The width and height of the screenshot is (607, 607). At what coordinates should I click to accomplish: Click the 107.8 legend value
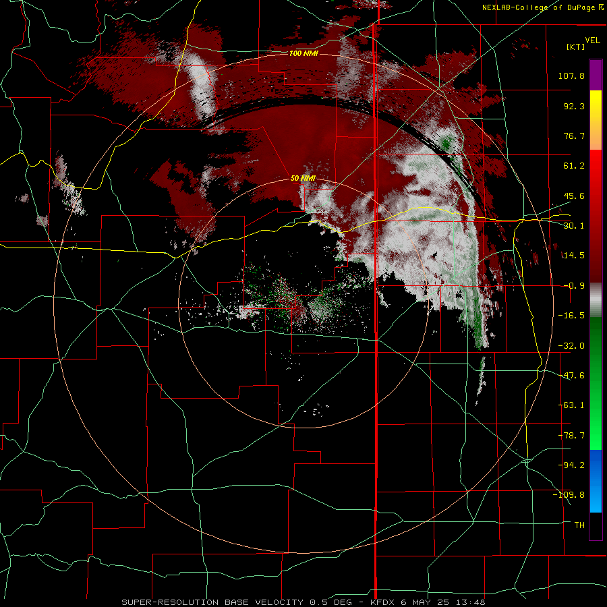tap(571, 76)
